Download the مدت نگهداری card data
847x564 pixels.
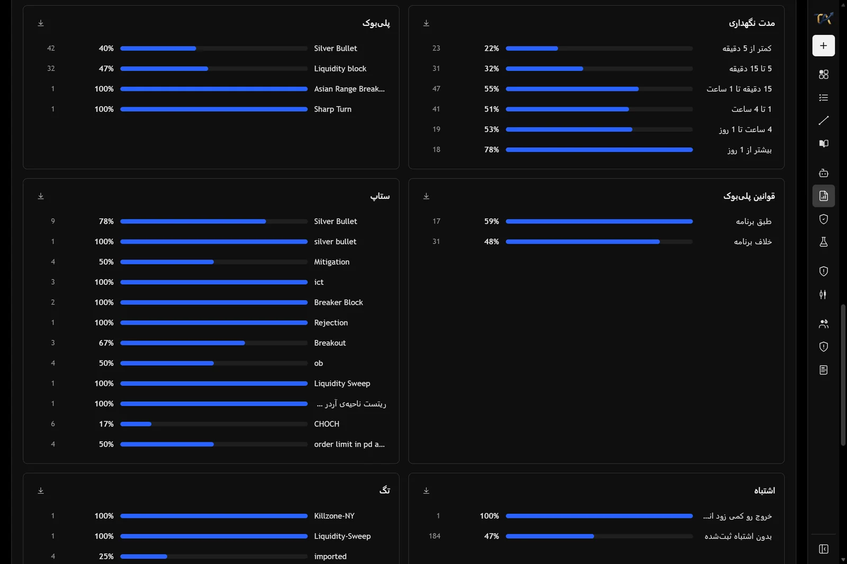coord(426,23)
